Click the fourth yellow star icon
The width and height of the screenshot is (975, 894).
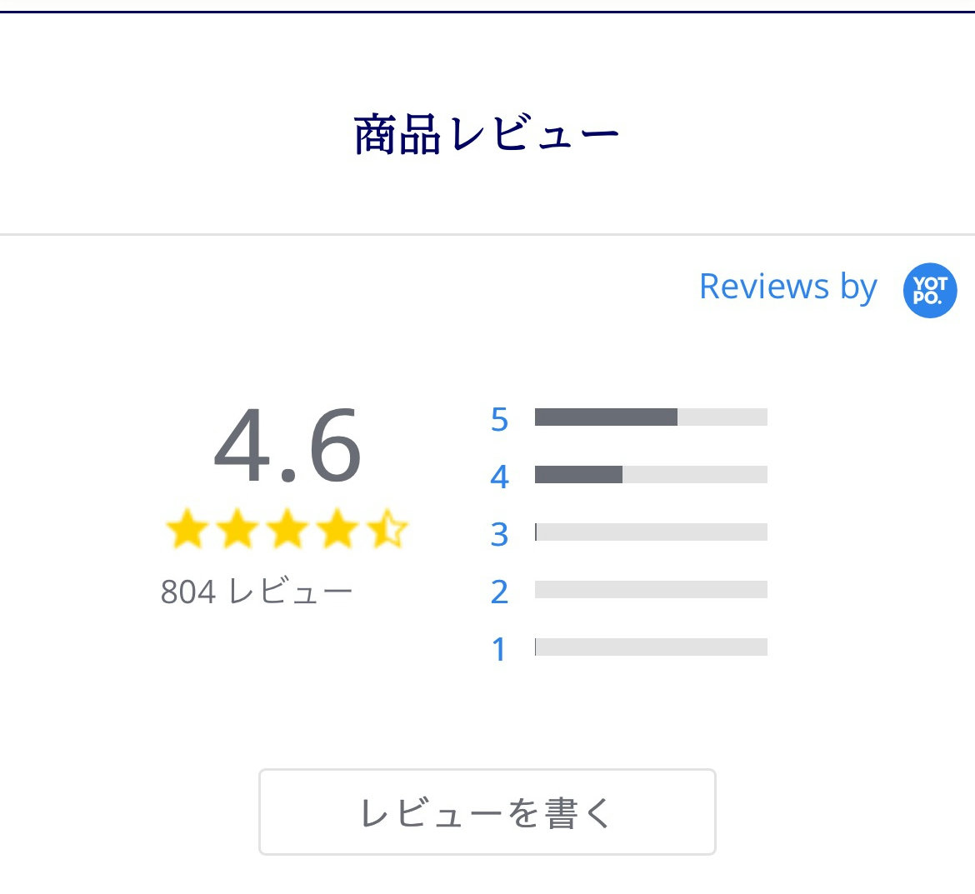pos(337,528)
